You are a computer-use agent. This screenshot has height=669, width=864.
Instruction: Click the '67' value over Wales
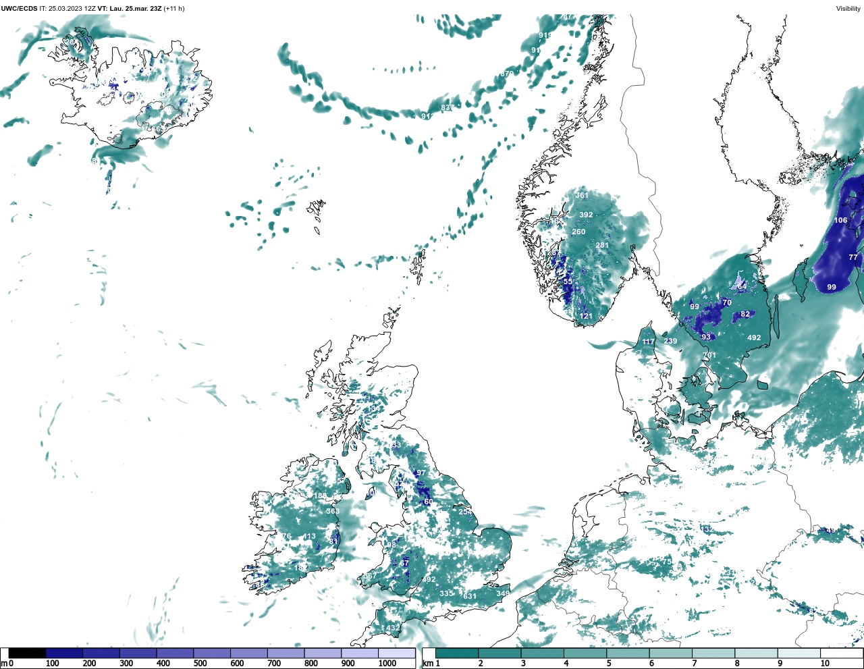(x=404, y=563)
